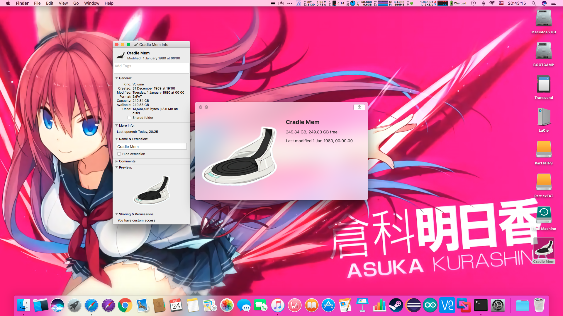
Task: Open Messages app in the Dock
Action: click(x=244, y=305)
